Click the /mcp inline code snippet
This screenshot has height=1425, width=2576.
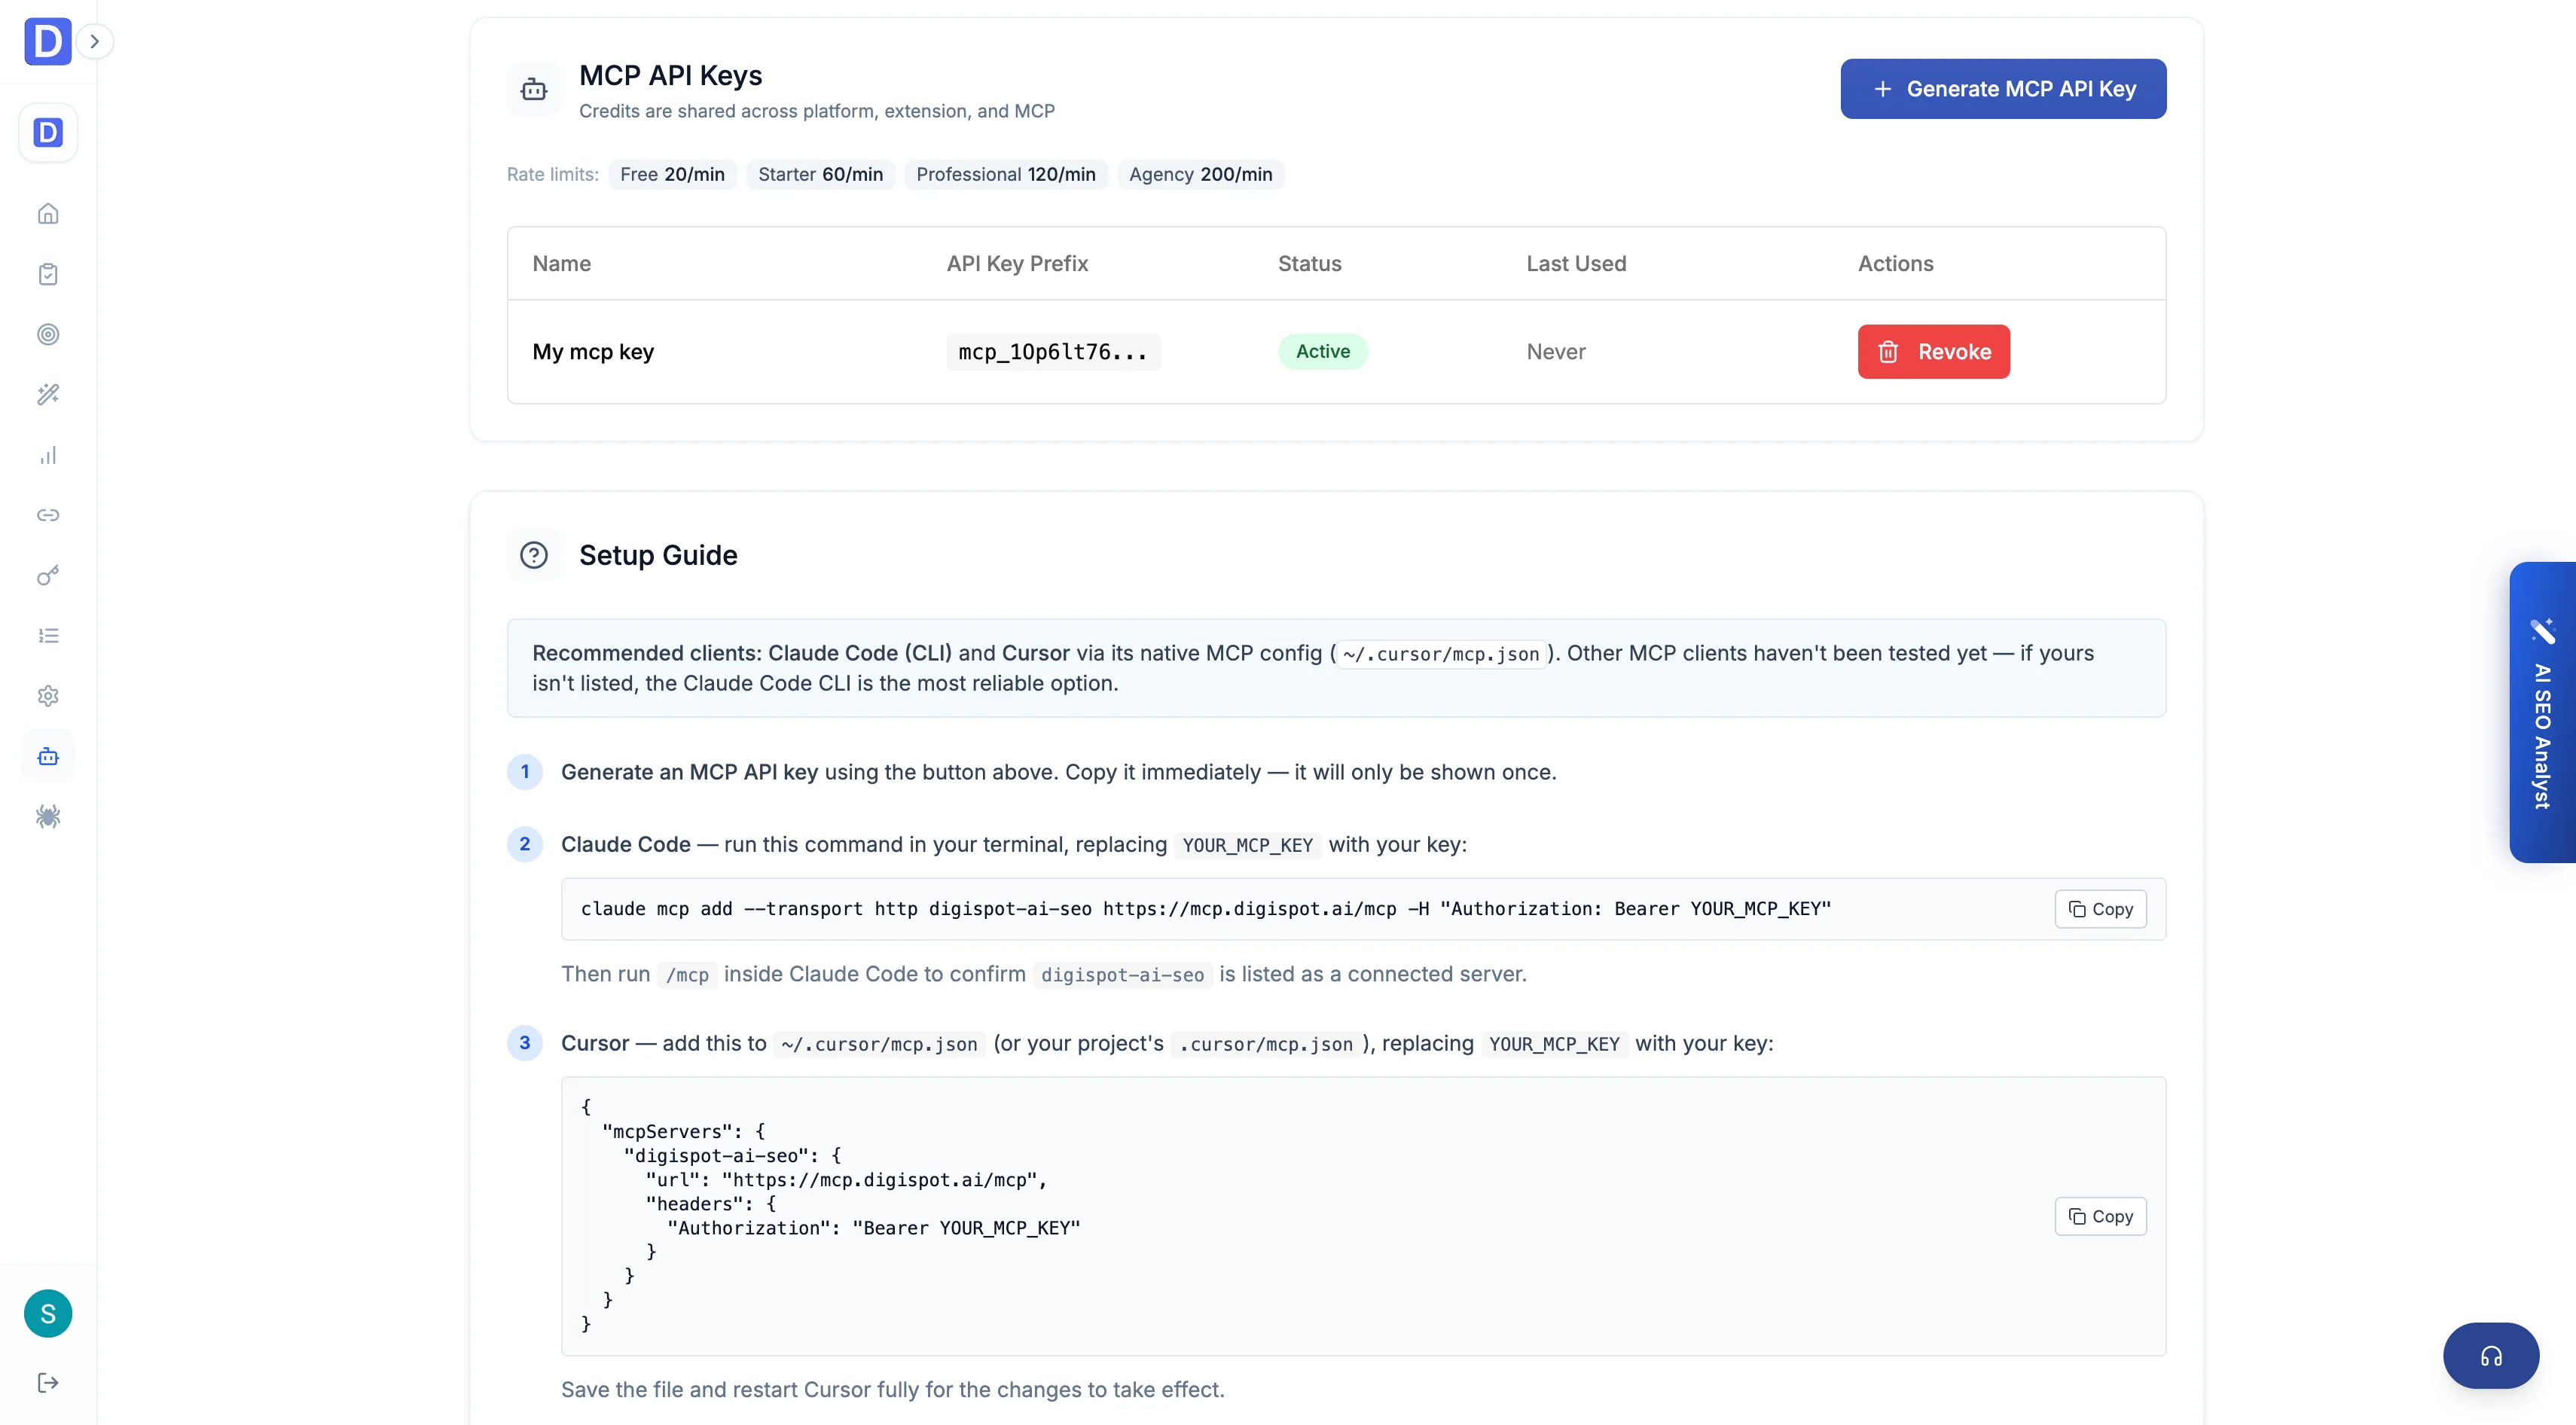687,975
